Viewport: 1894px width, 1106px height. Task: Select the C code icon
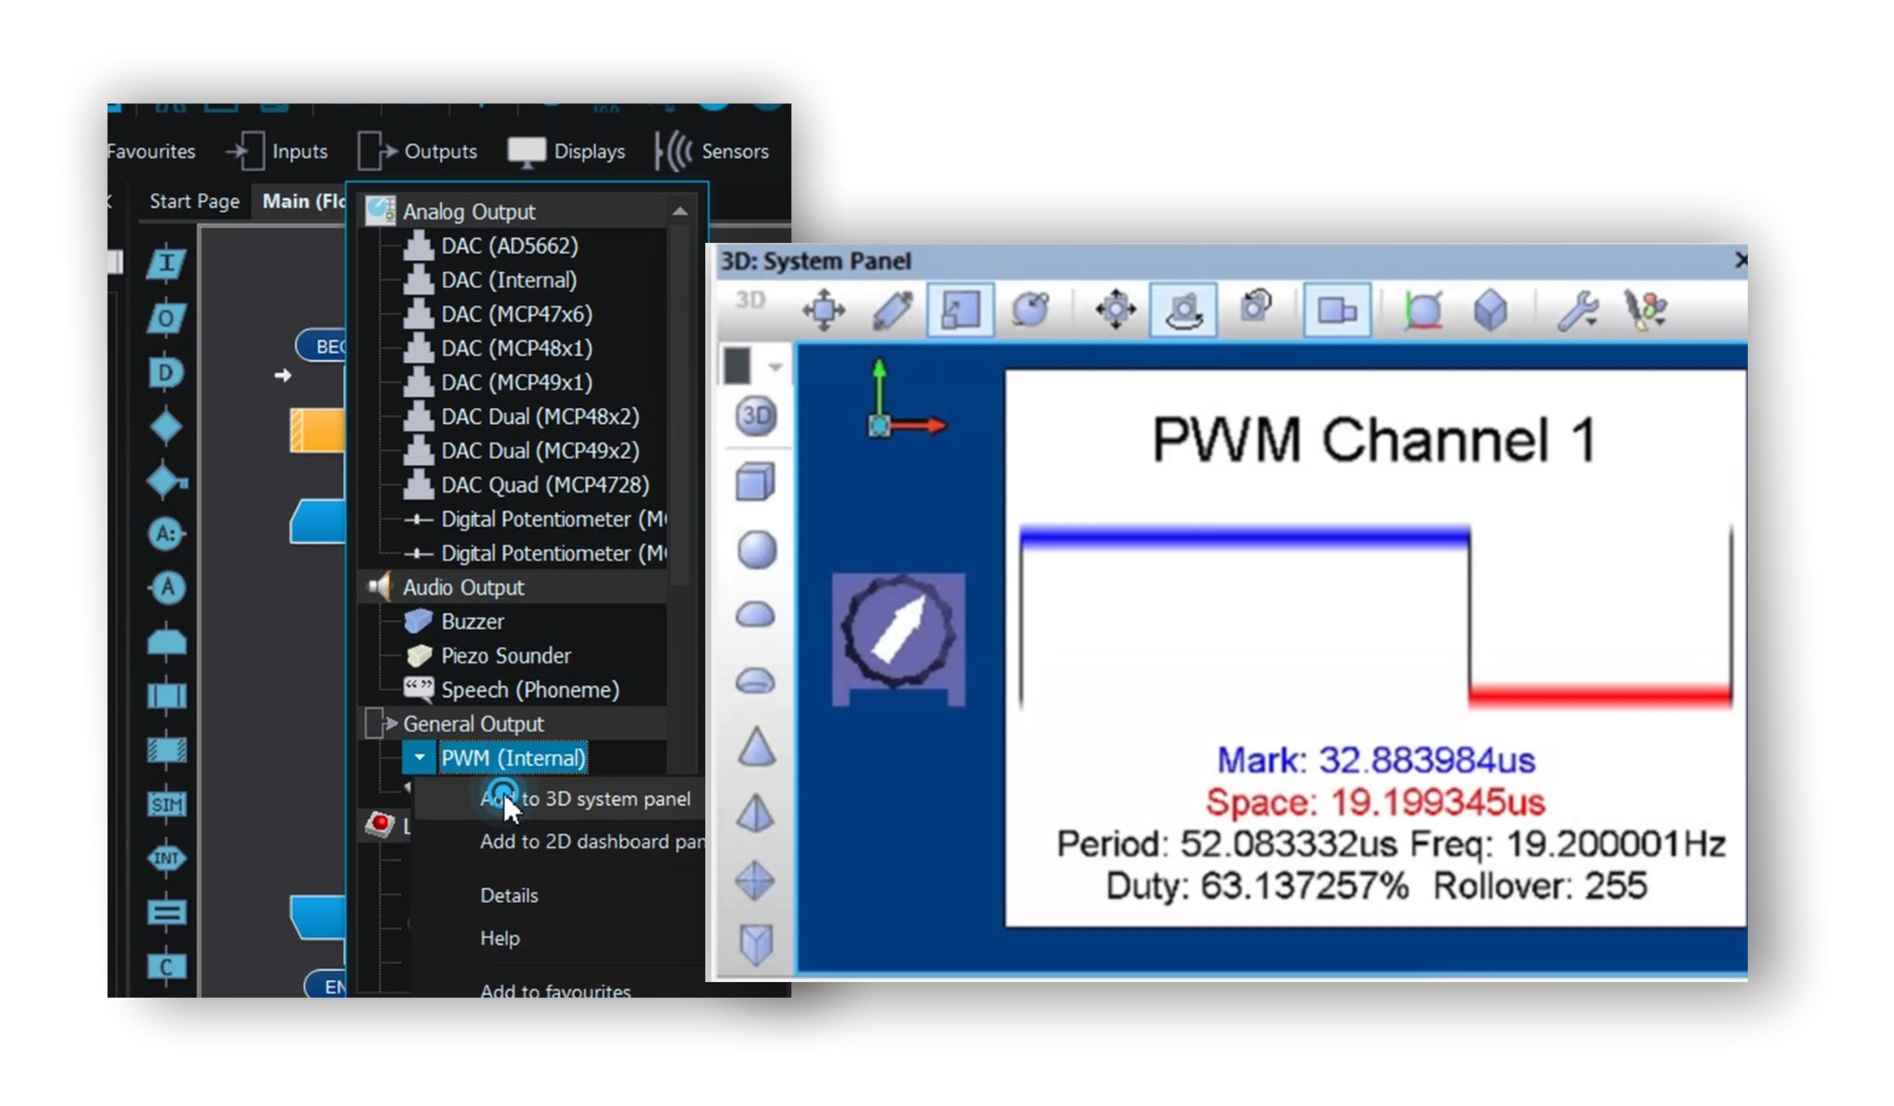[x=166, y=967]
